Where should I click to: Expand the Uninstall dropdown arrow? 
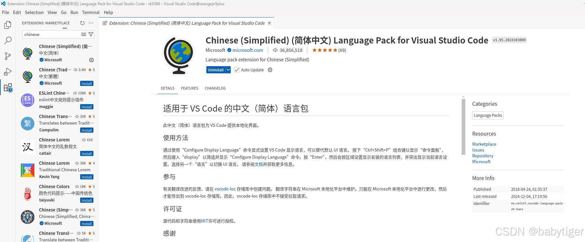228,70
